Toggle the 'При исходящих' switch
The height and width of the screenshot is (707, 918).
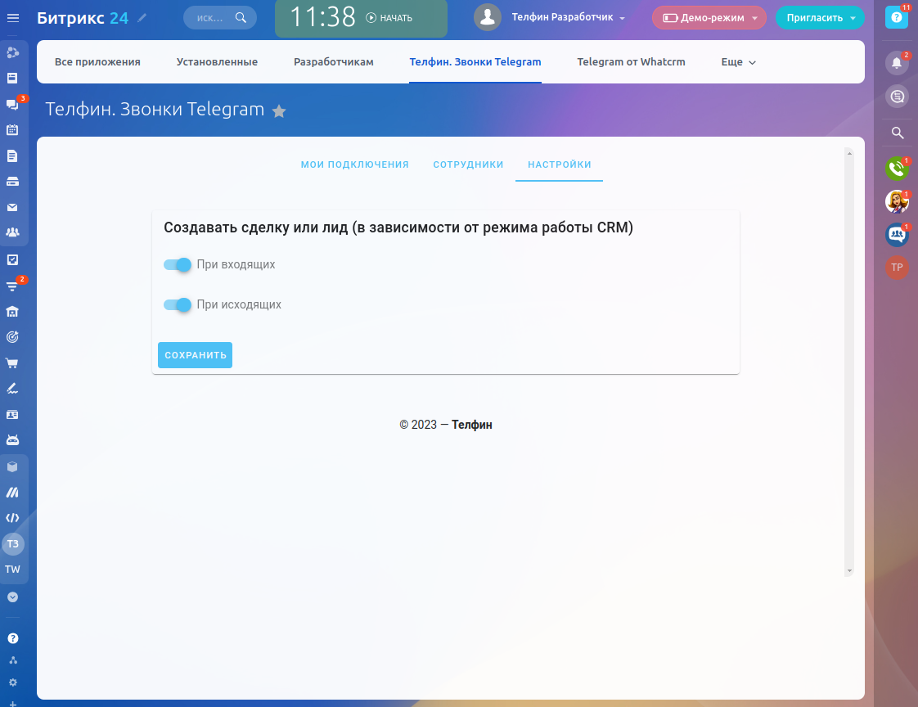click(178, 304)
